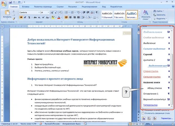Click the zoom slider handle
This screenshot has height=126, width=175.
(162, 124)
